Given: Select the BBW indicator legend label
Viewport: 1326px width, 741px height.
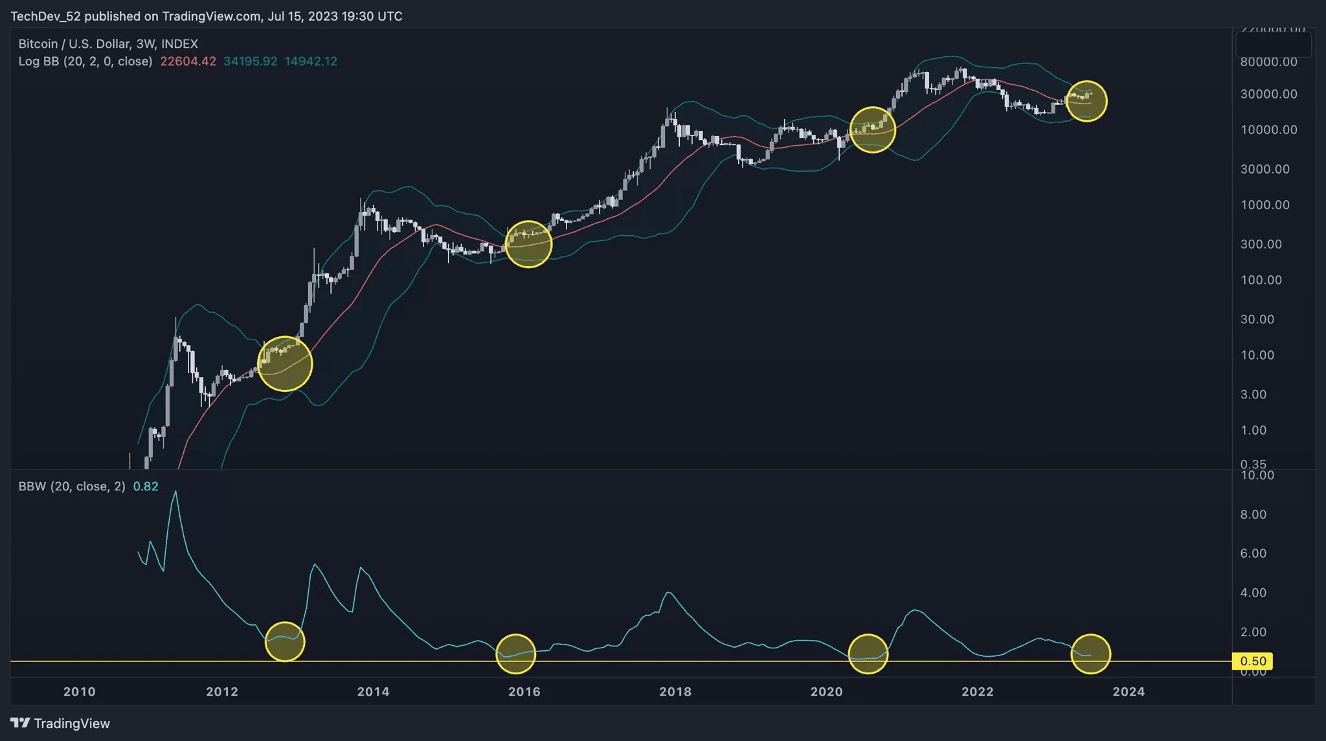Looking at the screenshot, I should pos(71,486).
